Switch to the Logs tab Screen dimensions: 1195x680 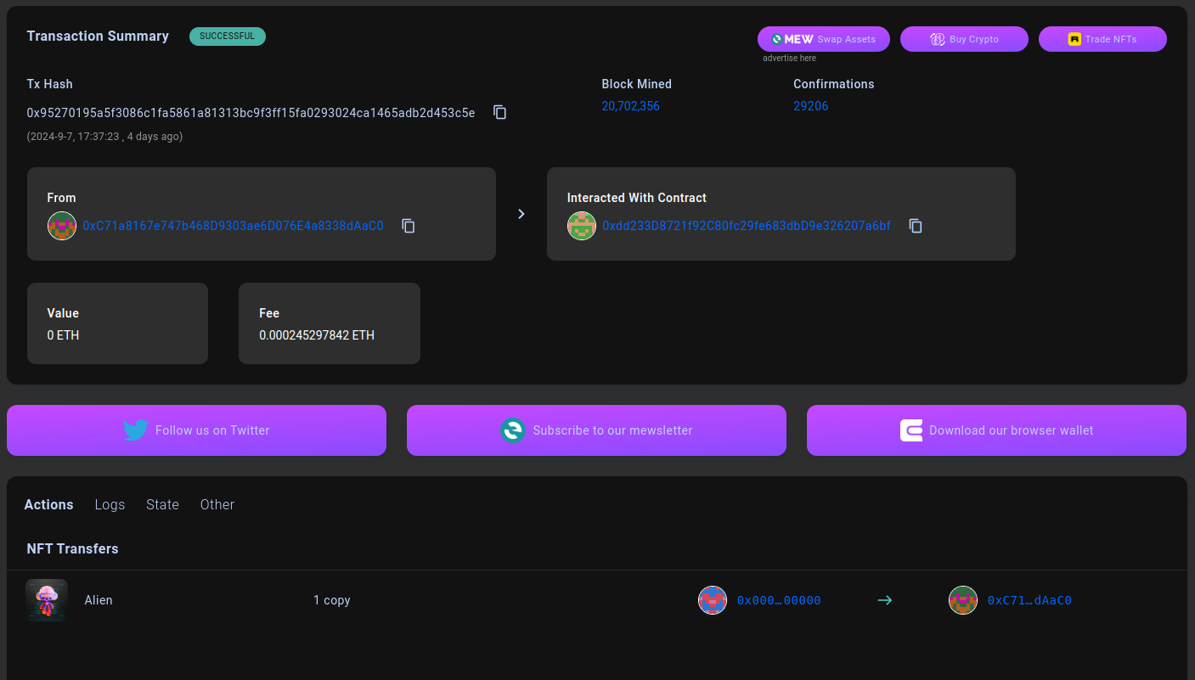[x=110, y=504]
